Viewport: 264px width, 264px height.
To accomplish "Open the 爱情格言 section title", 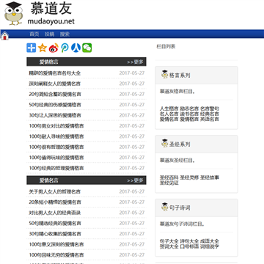I will click(49, 62).
